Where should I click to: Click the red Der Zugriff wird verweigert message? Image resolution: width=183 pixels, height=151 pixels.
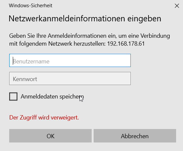[44, 118]
